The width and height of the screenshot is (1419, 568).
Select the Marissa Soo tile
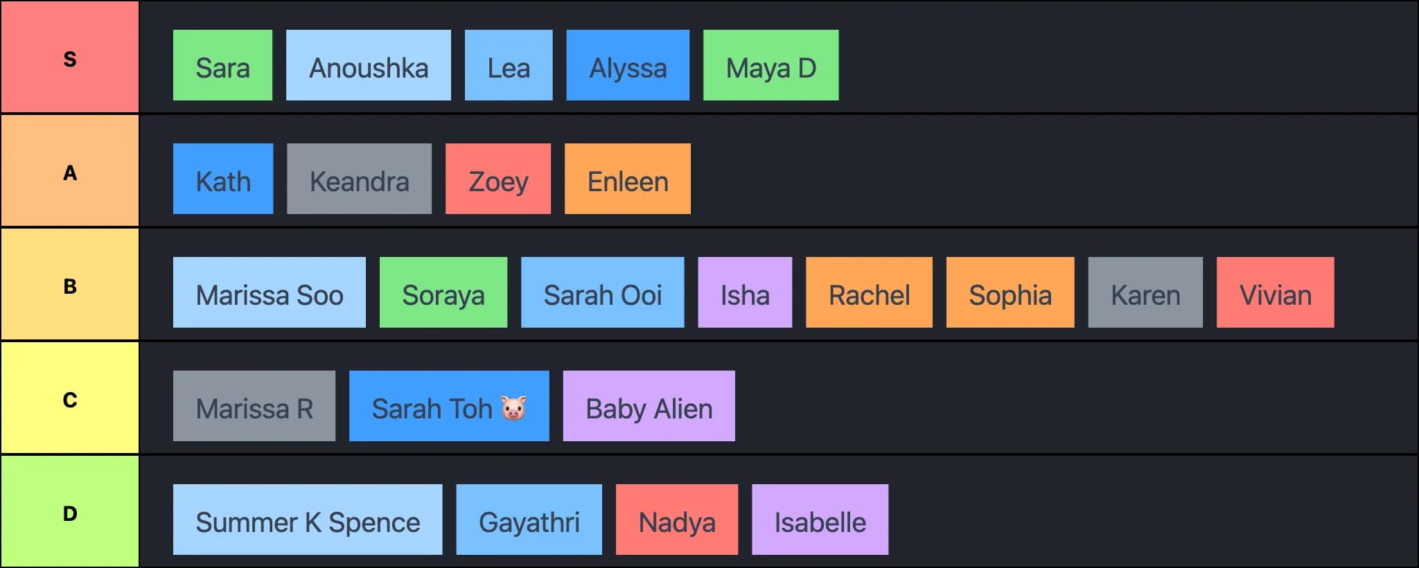(x=269, y=293)
